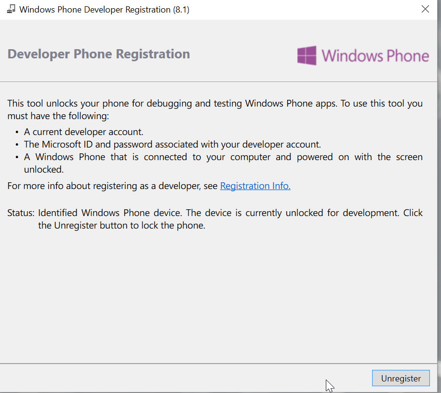The width and height of the screenshot is (441, 393).
Task: Close the Developer Registration window
Action: (425, 9)
